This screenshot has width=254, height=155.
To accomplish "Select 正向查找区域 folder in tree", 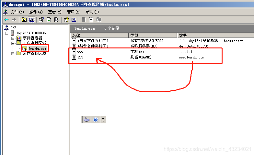I will coord(34,43).
